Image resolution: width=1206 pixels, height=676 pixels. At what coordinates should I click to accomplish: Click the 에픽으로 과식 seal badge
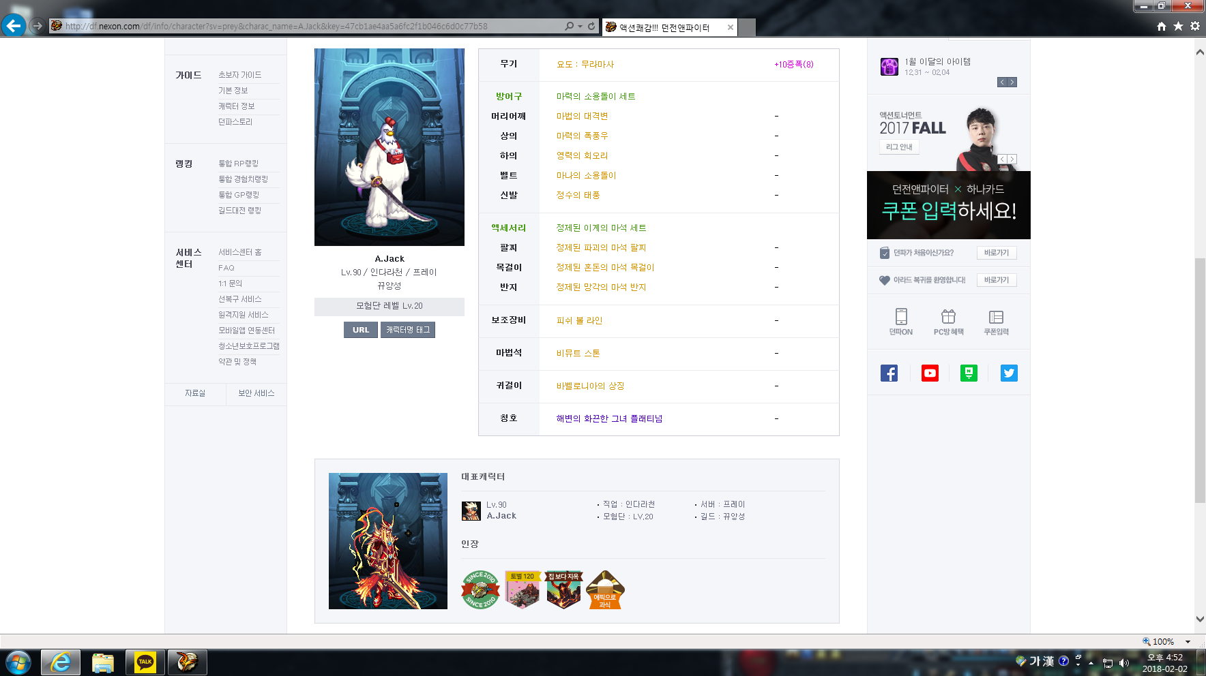(605, 589)
